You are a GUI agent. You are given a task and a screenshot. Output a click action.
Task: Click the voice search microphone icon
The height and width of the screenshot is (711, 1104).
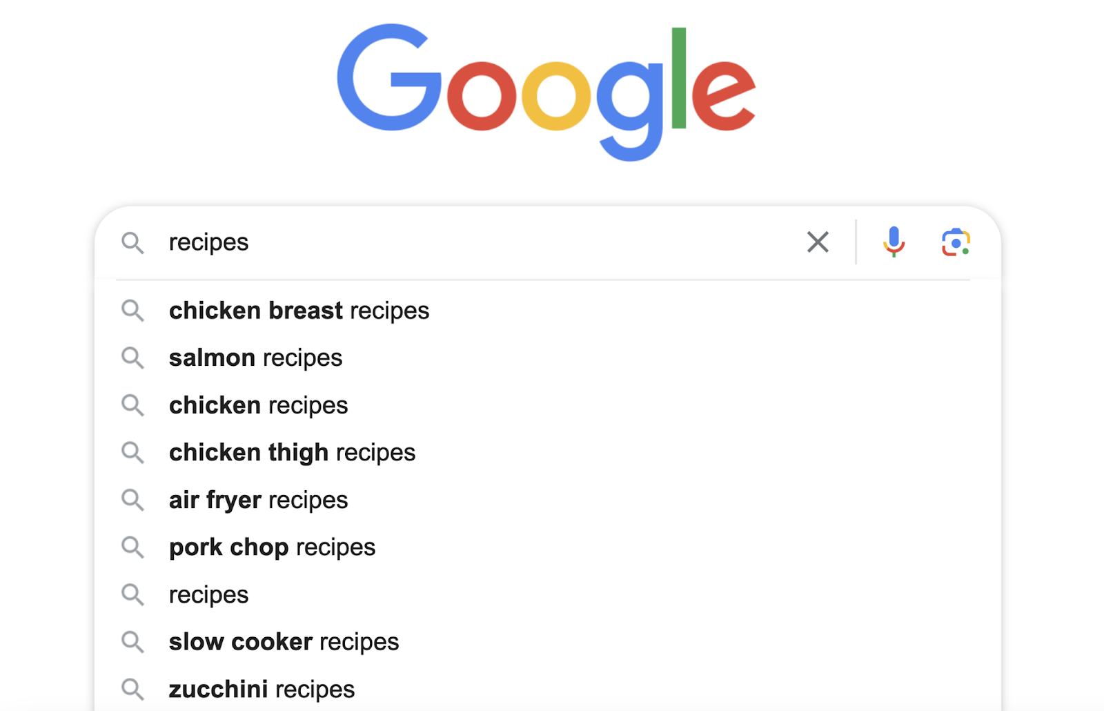[894, 242]
